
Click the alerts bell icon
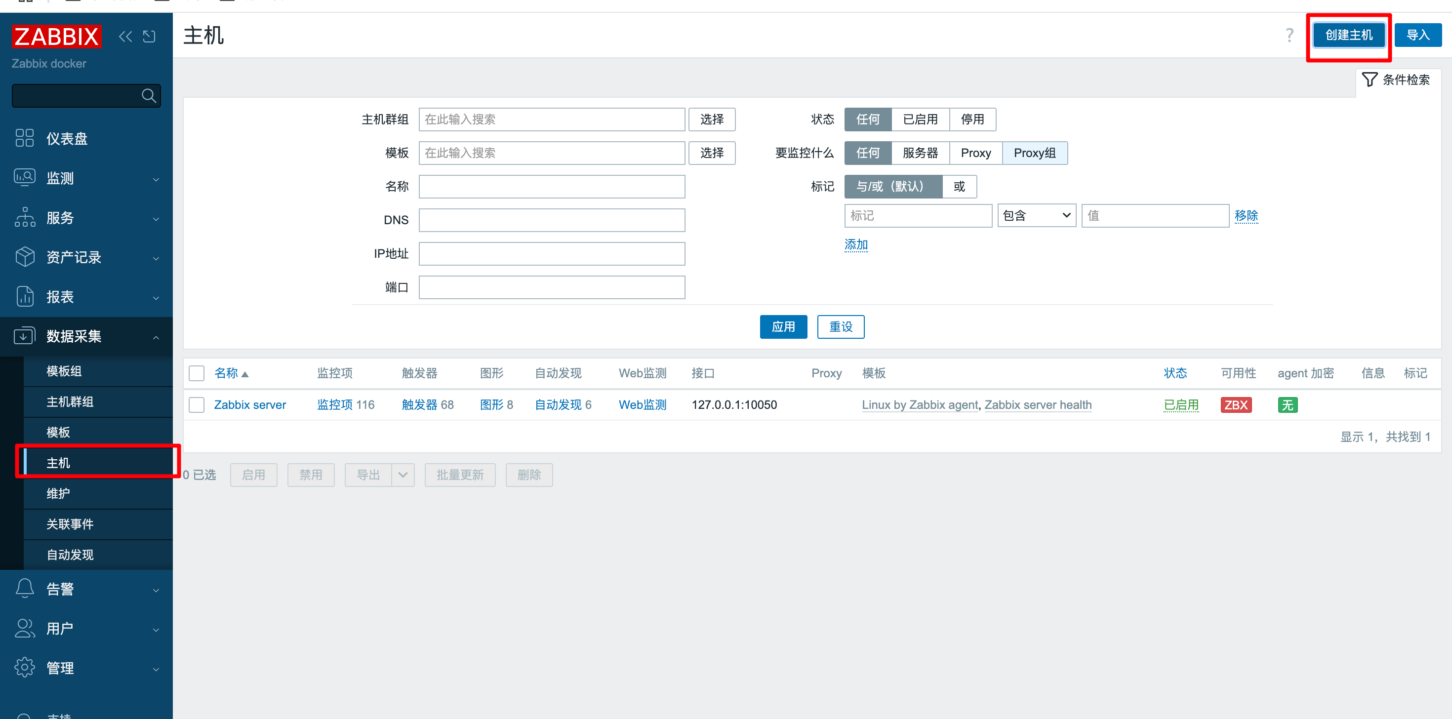tap(24, 588)
